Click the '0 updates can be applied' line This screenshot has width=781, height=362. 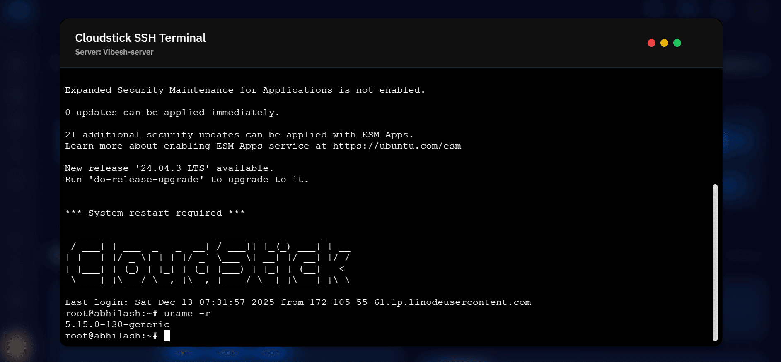[172, 113]
